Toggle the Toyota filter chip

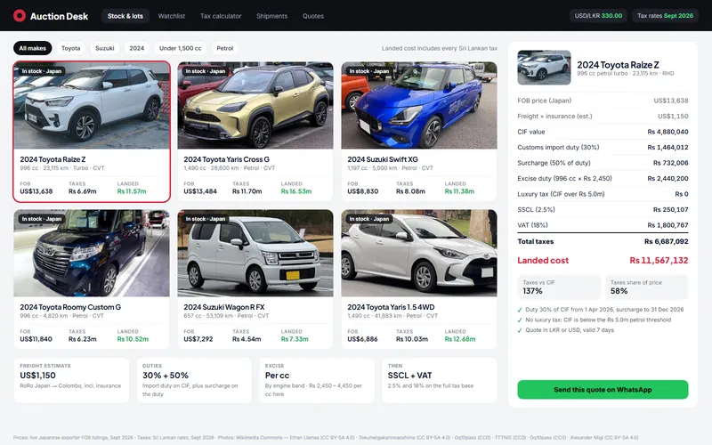[71, 48]
